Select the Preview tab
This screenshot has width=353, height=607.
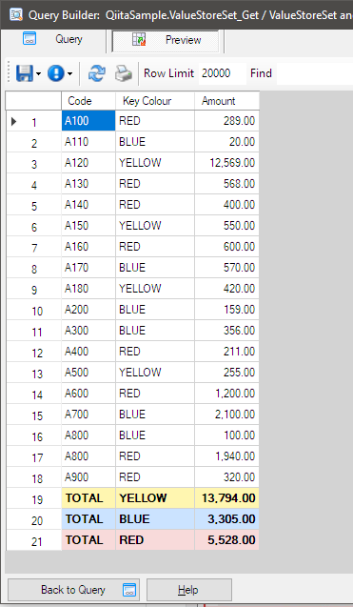pos(167,40)
